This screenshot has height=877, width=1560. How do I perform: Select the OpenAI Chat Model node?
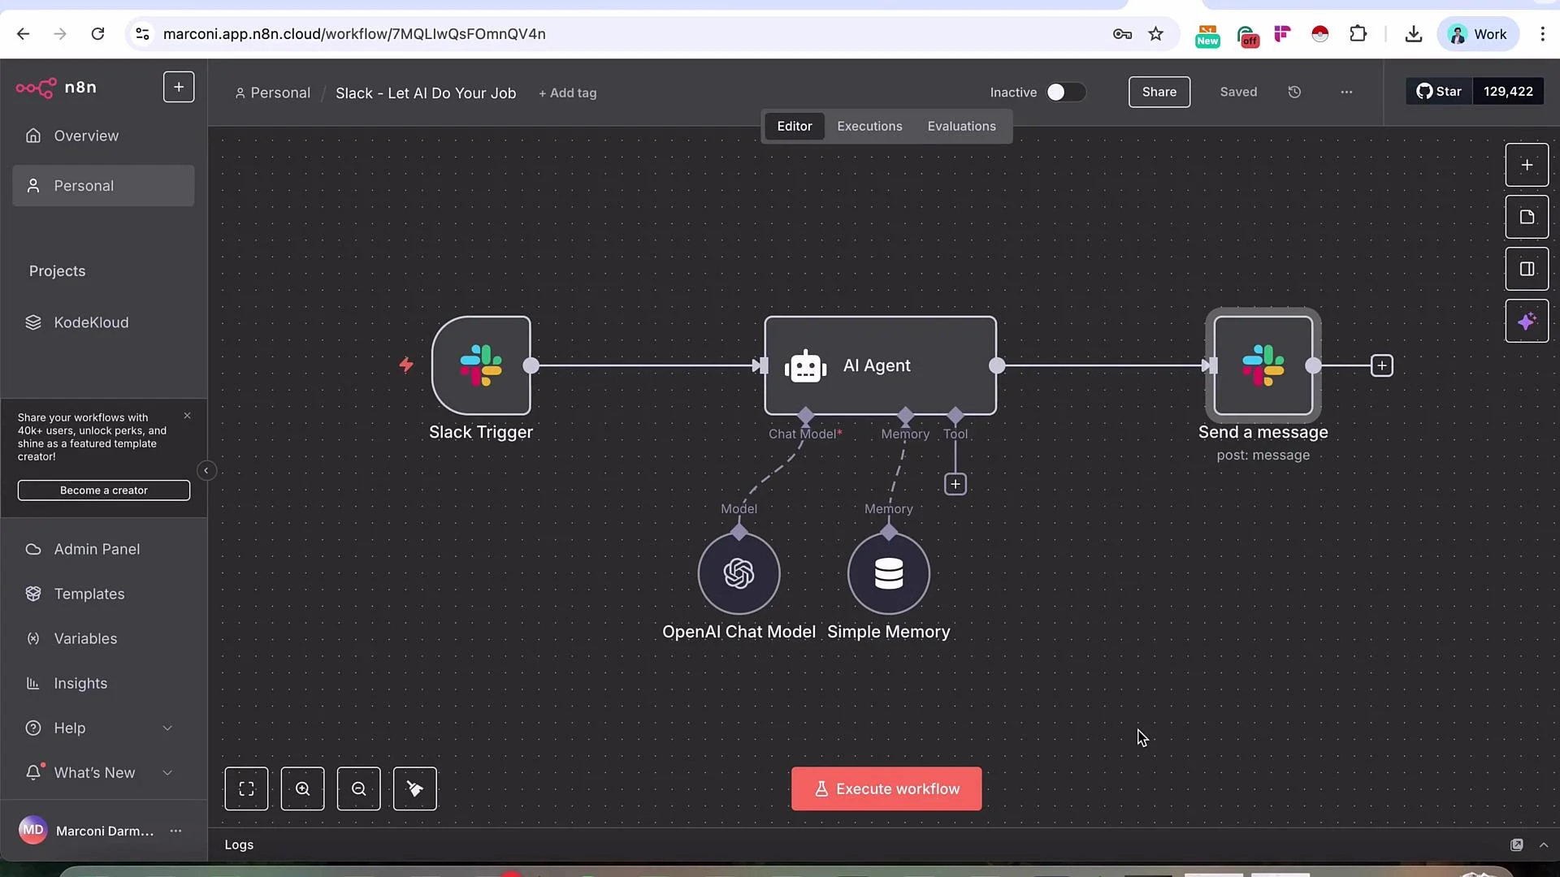tap(739, 573)
